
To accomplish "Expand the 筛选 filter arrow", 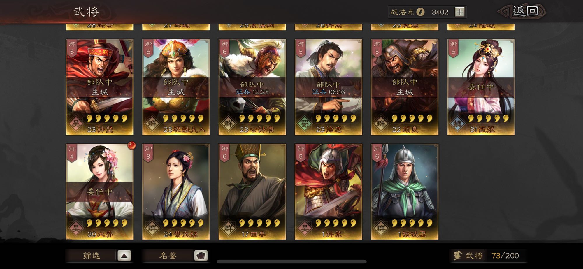I will point(124,256).
